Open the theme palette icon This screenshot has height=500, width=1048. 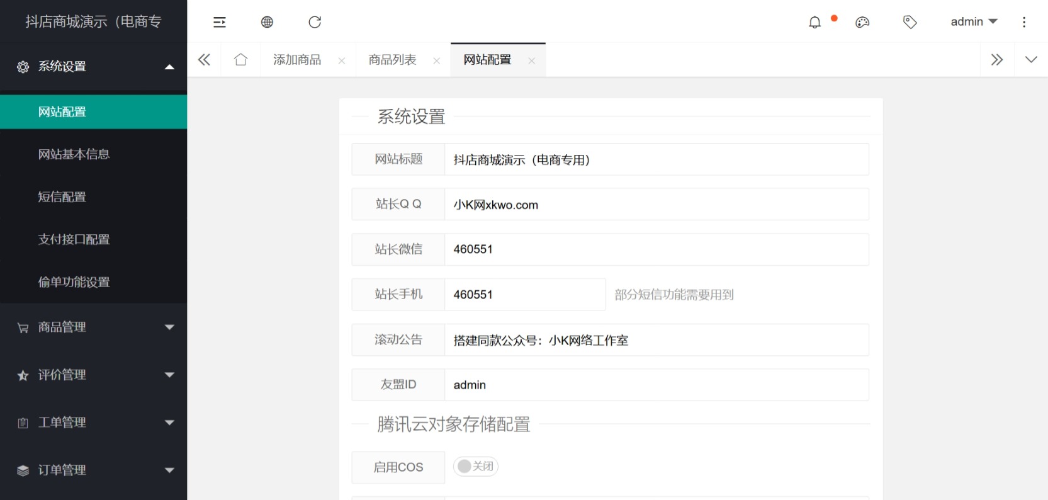point(862,22)
